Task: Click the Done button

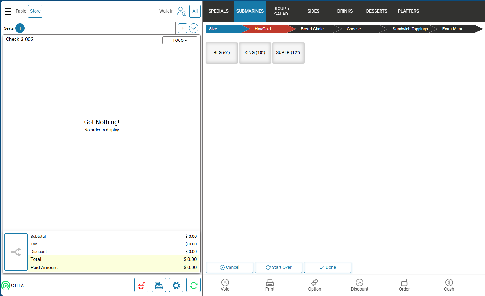Action: [328, 267]
